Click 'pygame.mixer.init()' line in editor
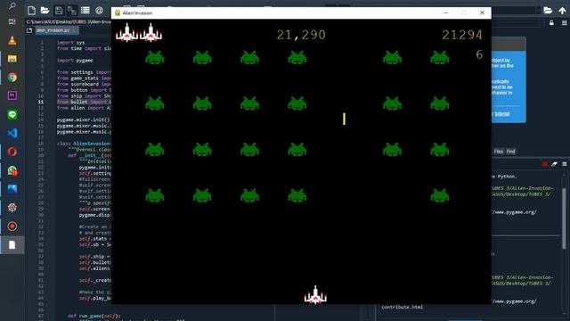The height and width of the screenshot is (321, 570). [83, 119]
